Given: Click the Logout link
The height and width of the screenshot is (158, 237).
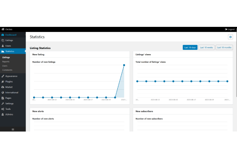Looking at the screenshot, I should 229,29.
